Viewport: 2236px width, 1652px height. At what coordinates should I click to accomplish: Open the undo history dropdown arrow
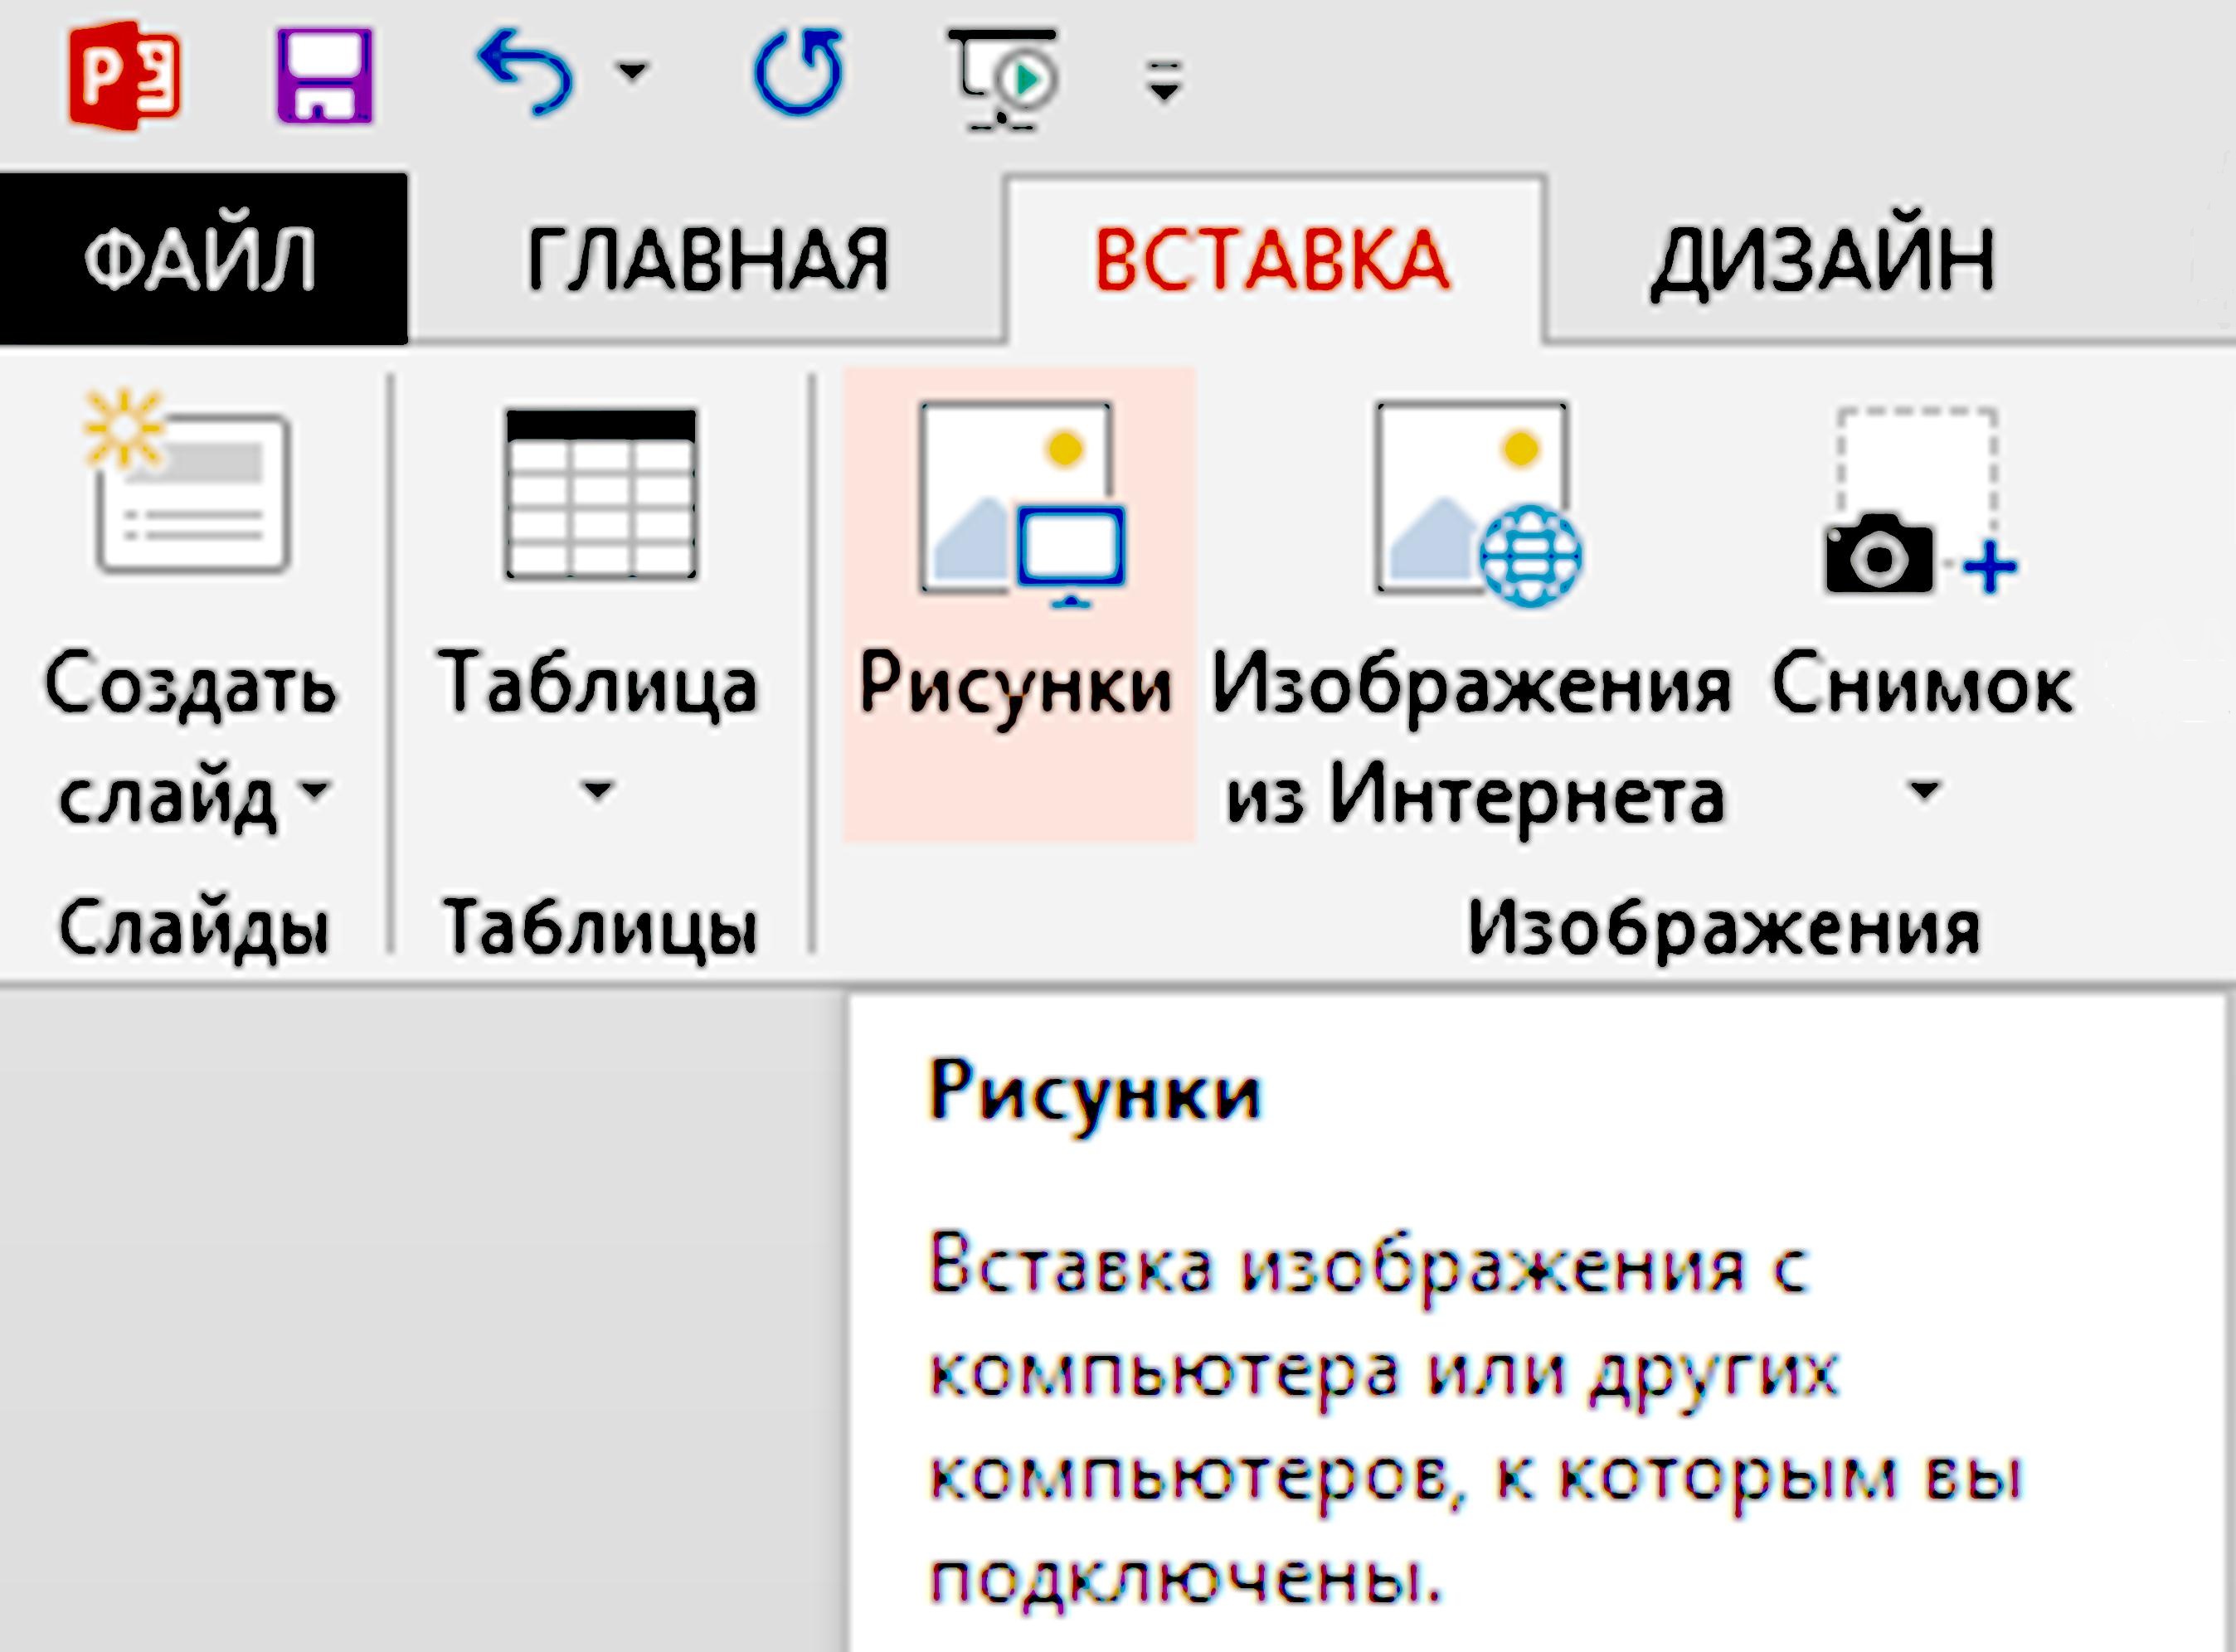(x=633, y=72)
